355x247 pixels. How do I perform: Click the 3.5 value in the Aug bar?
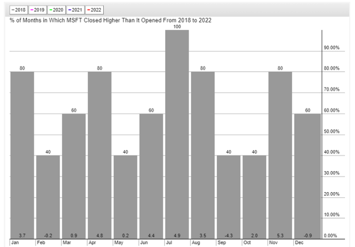pos(203,235)
